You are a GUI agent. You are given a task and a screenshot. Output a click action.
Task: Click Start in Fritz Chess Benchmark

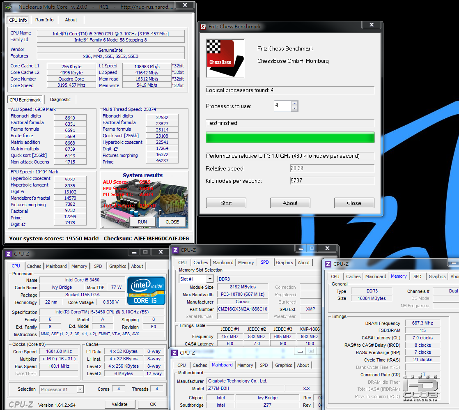(x=226, y=203)
